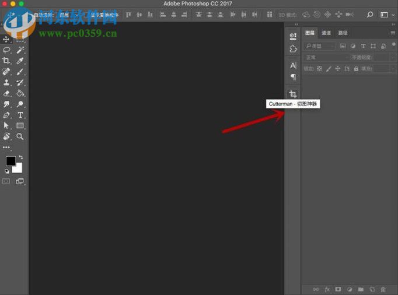Click the Add Layer Mask button
Viewport: 398px width, 295px height.
point(338,289)
